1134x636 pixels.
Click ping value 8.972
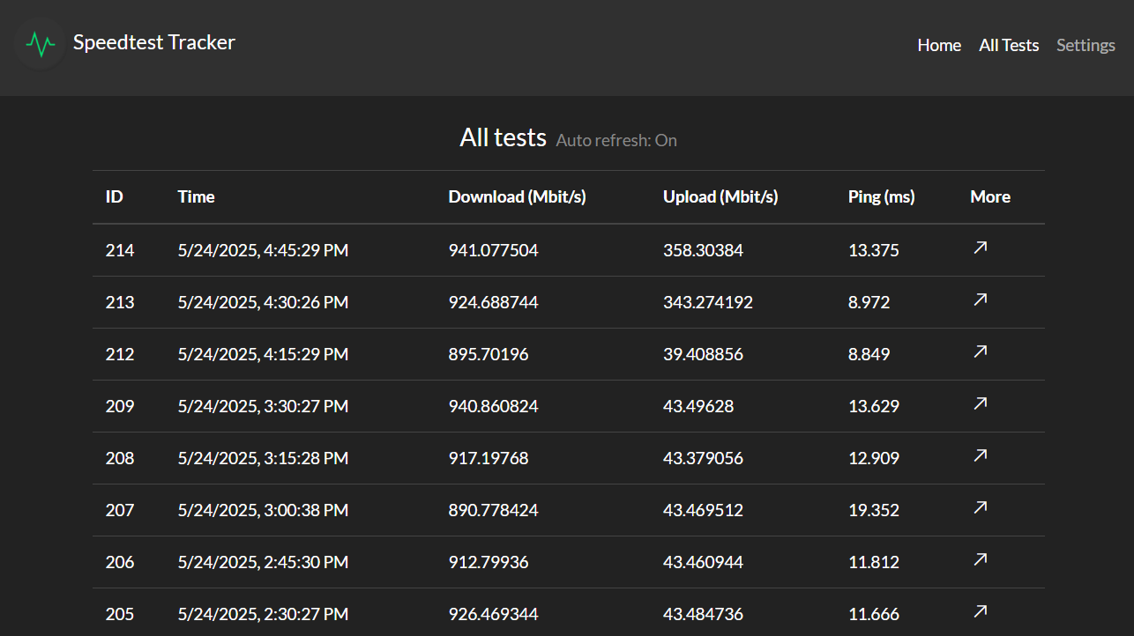869,302
